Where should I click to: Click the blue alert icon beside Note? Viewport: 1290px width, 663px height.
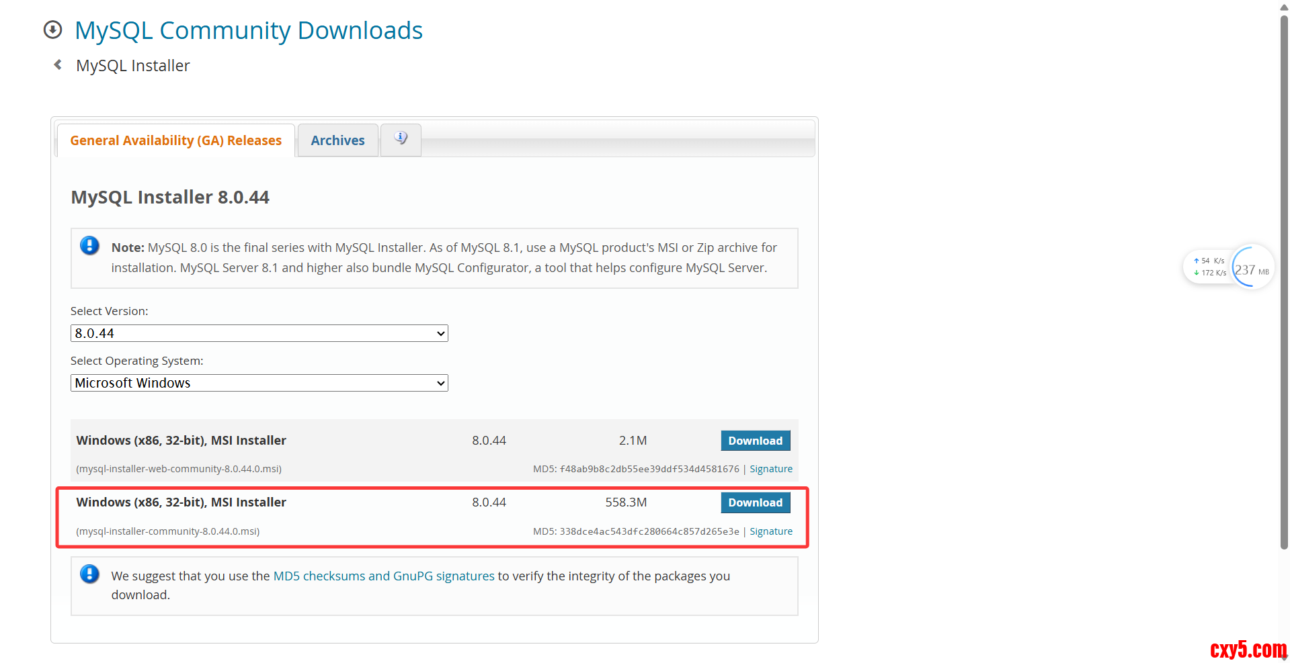(89, 246)
